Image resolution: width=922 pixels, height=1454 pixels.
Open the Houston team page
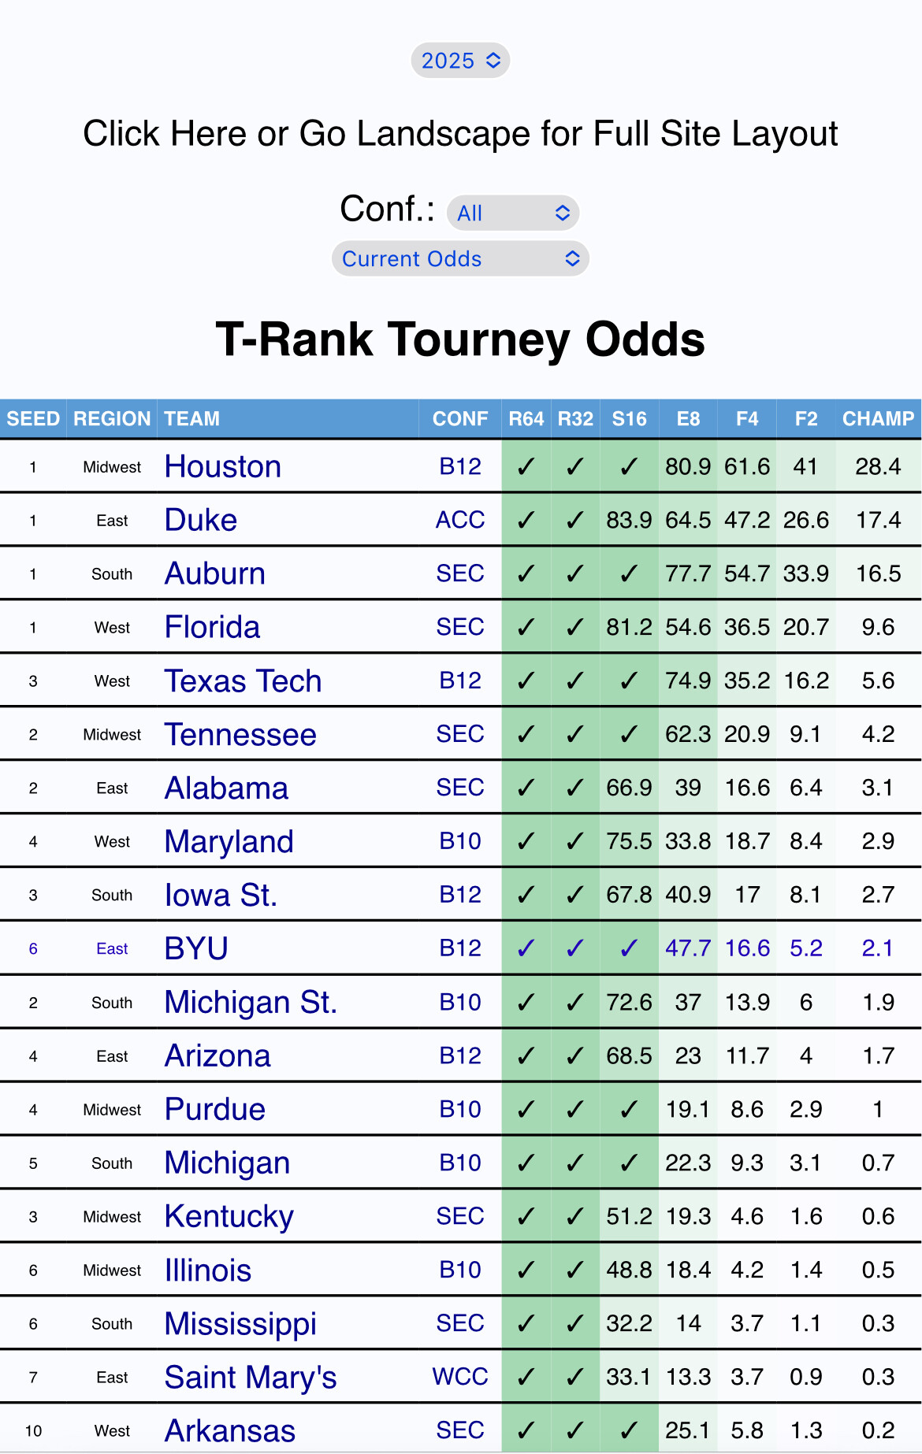223,467
